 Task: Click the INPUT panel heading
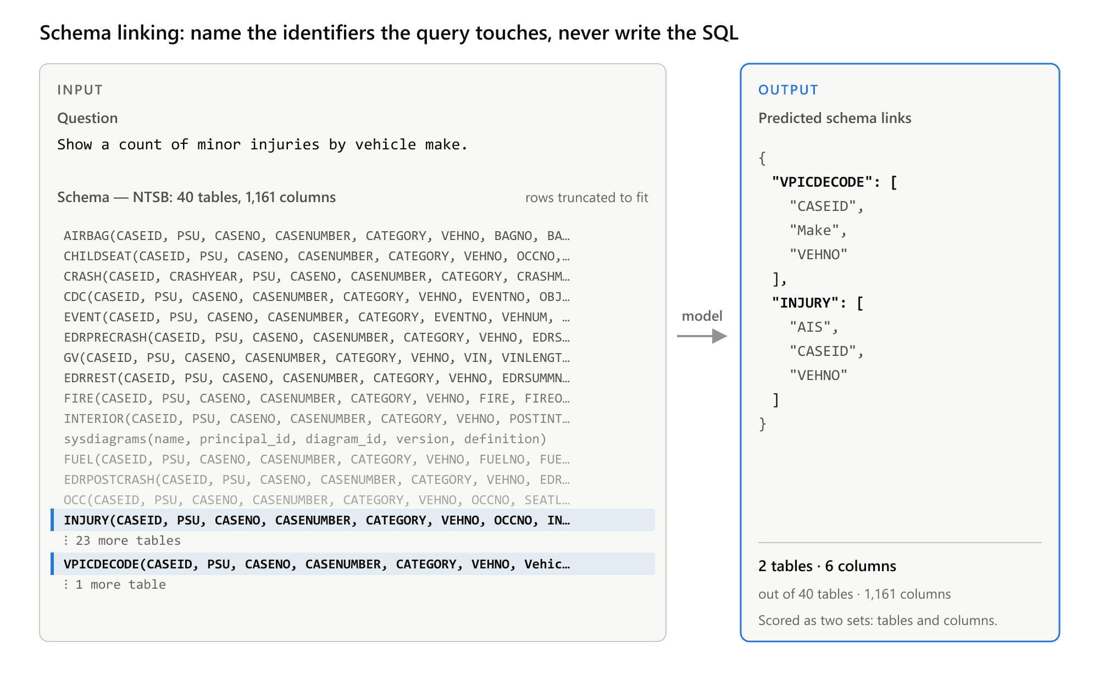pos(80,90)
